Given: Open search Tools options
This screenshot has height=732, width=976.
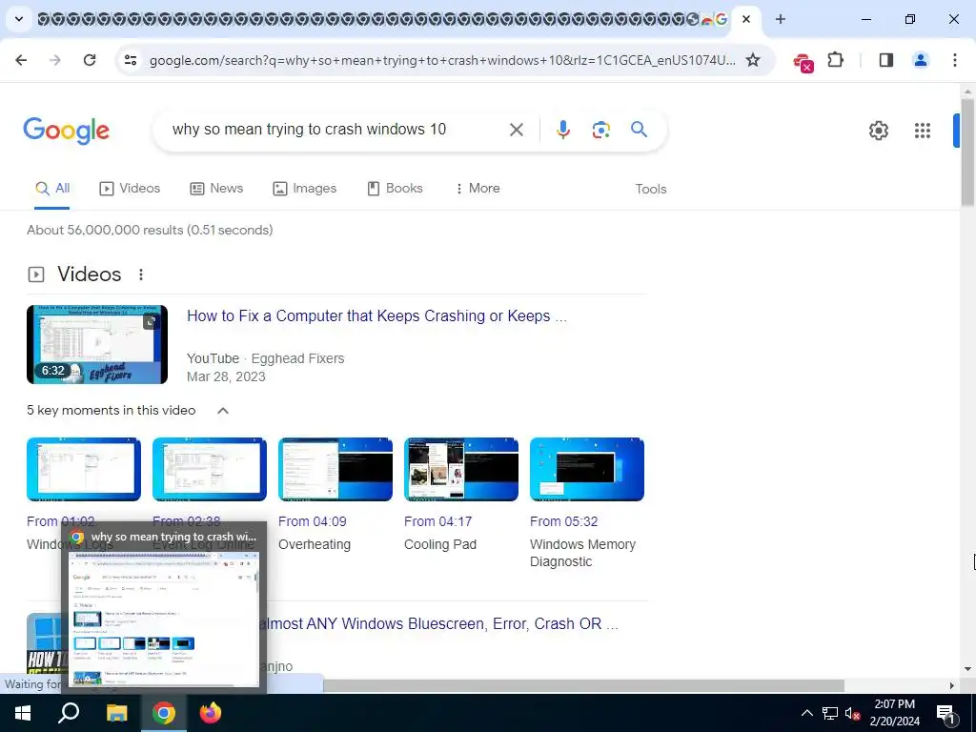Looking at the screenshot, I should pyautogui.click(x=650, y=189).
